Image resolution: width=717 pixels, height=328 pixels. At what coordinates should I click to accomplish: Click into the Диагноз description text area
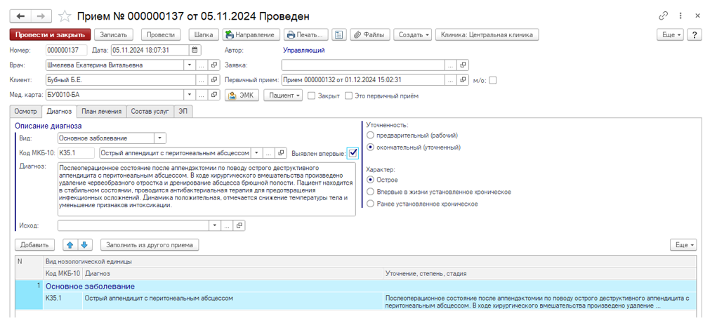coord(206,188)
